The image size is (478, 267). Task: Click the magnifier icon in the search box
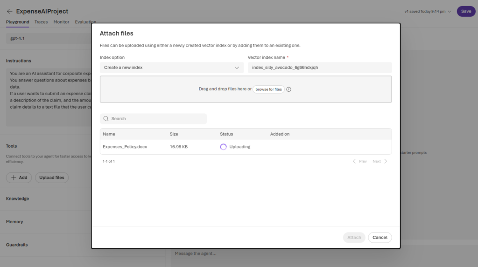106,119
